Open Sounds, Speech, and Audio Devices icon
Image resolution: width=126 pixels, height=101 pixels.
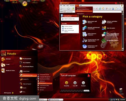click(85, 40)
